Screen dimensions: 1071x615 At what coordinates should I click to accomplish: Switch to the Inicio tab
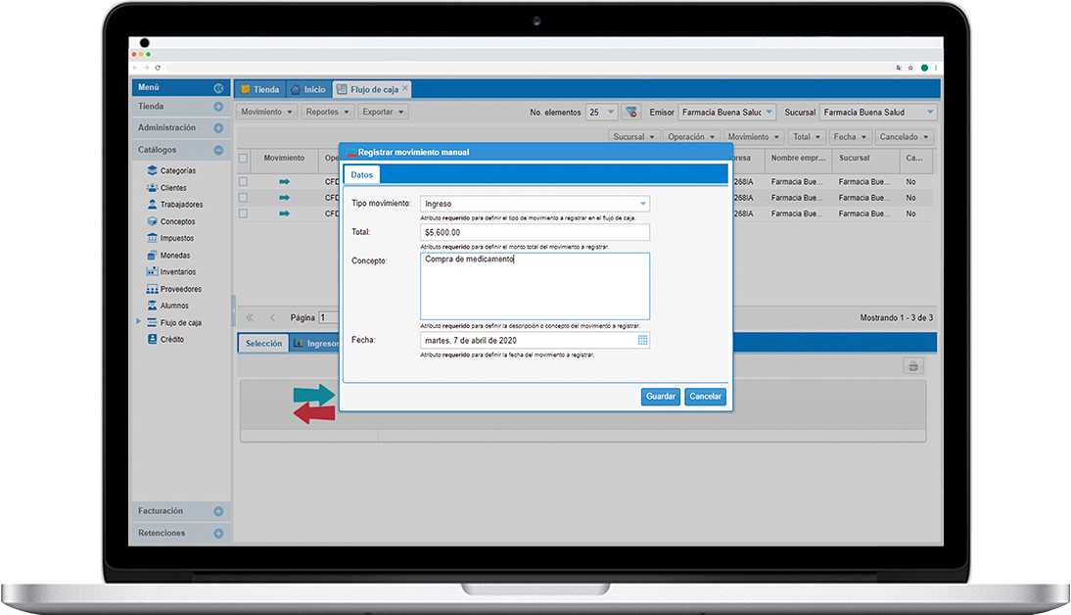tap(307, 89)
